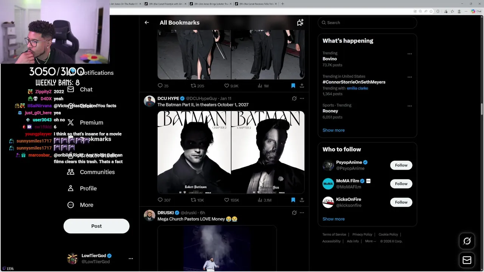This screenshot has height=272, width=484.
Task: Open the Grok floating button
Action: pos(467,241)
